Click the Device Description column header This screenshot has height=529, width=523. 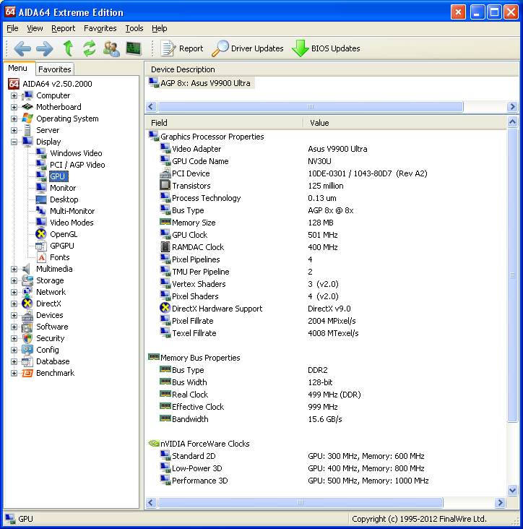click(332, 69)
